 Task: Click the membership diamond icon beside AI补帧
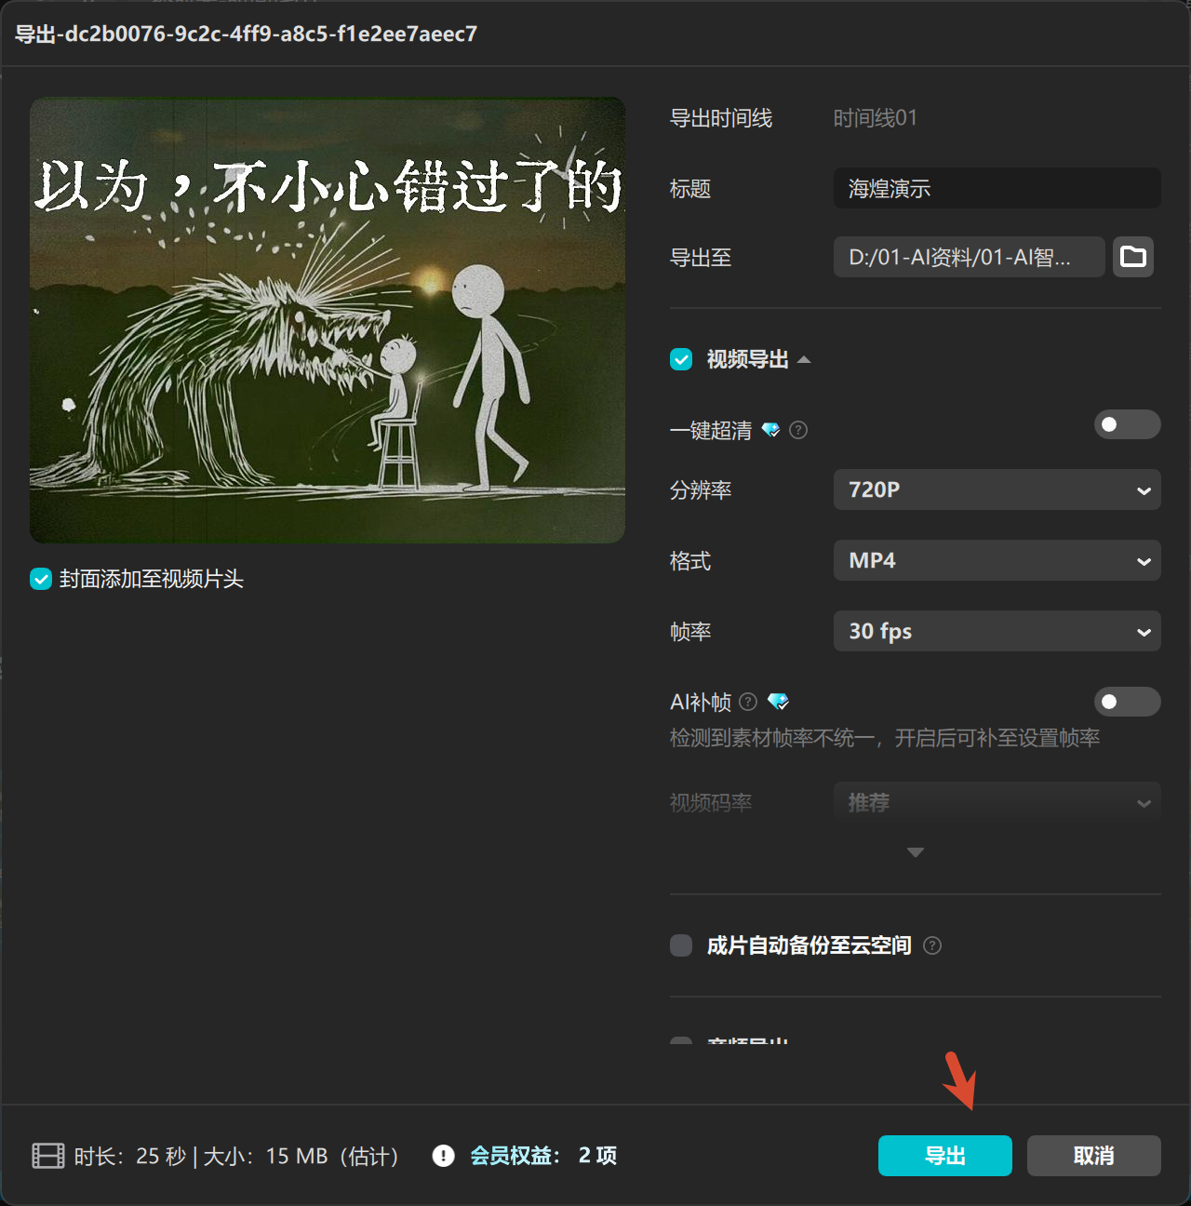(x=778, y=702)
